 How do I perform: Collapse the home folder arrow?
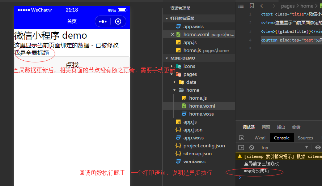pos(174,90)
